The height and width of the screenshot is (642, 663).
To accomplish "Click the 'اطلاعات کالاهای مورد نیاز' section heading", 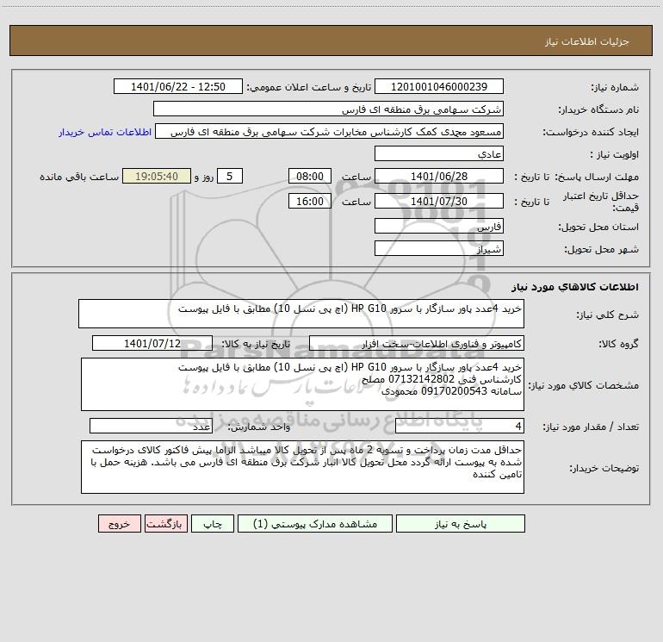I will 575,286.
